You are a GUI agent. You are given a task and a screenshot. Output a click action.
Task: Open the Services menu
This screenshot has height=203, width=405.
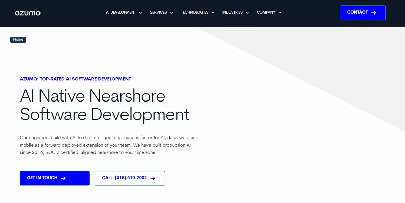158,12
